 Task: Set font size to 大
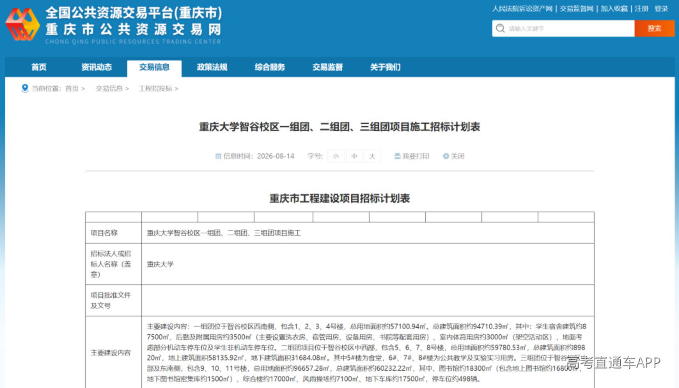372,157
